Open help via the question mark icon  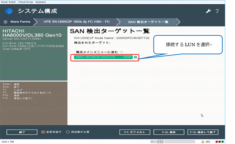click(217, 11)
